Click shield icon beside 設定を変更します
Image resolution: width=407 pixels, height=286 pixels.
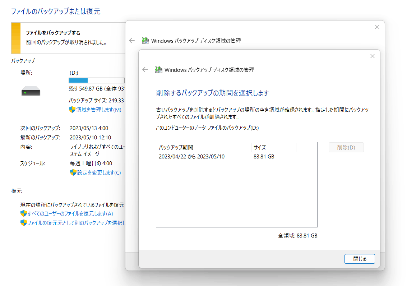[73, 172]
